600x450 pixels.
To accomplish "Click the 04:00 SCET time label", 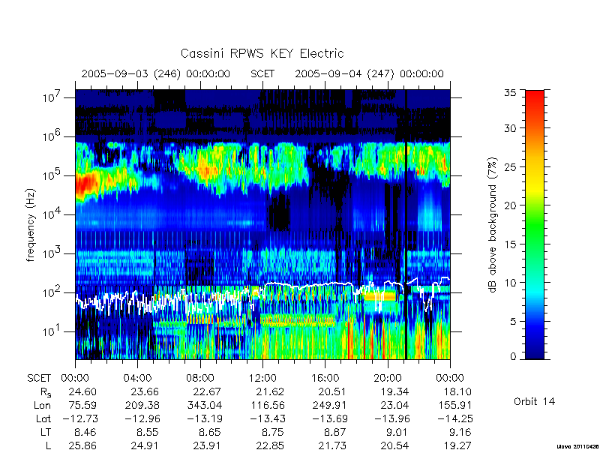I will pyautogui.click(x=137, y=378).
